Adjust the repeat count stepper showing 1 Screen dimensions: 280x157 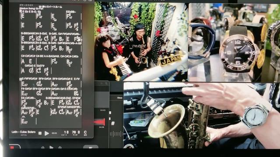(x=67, y=132)
